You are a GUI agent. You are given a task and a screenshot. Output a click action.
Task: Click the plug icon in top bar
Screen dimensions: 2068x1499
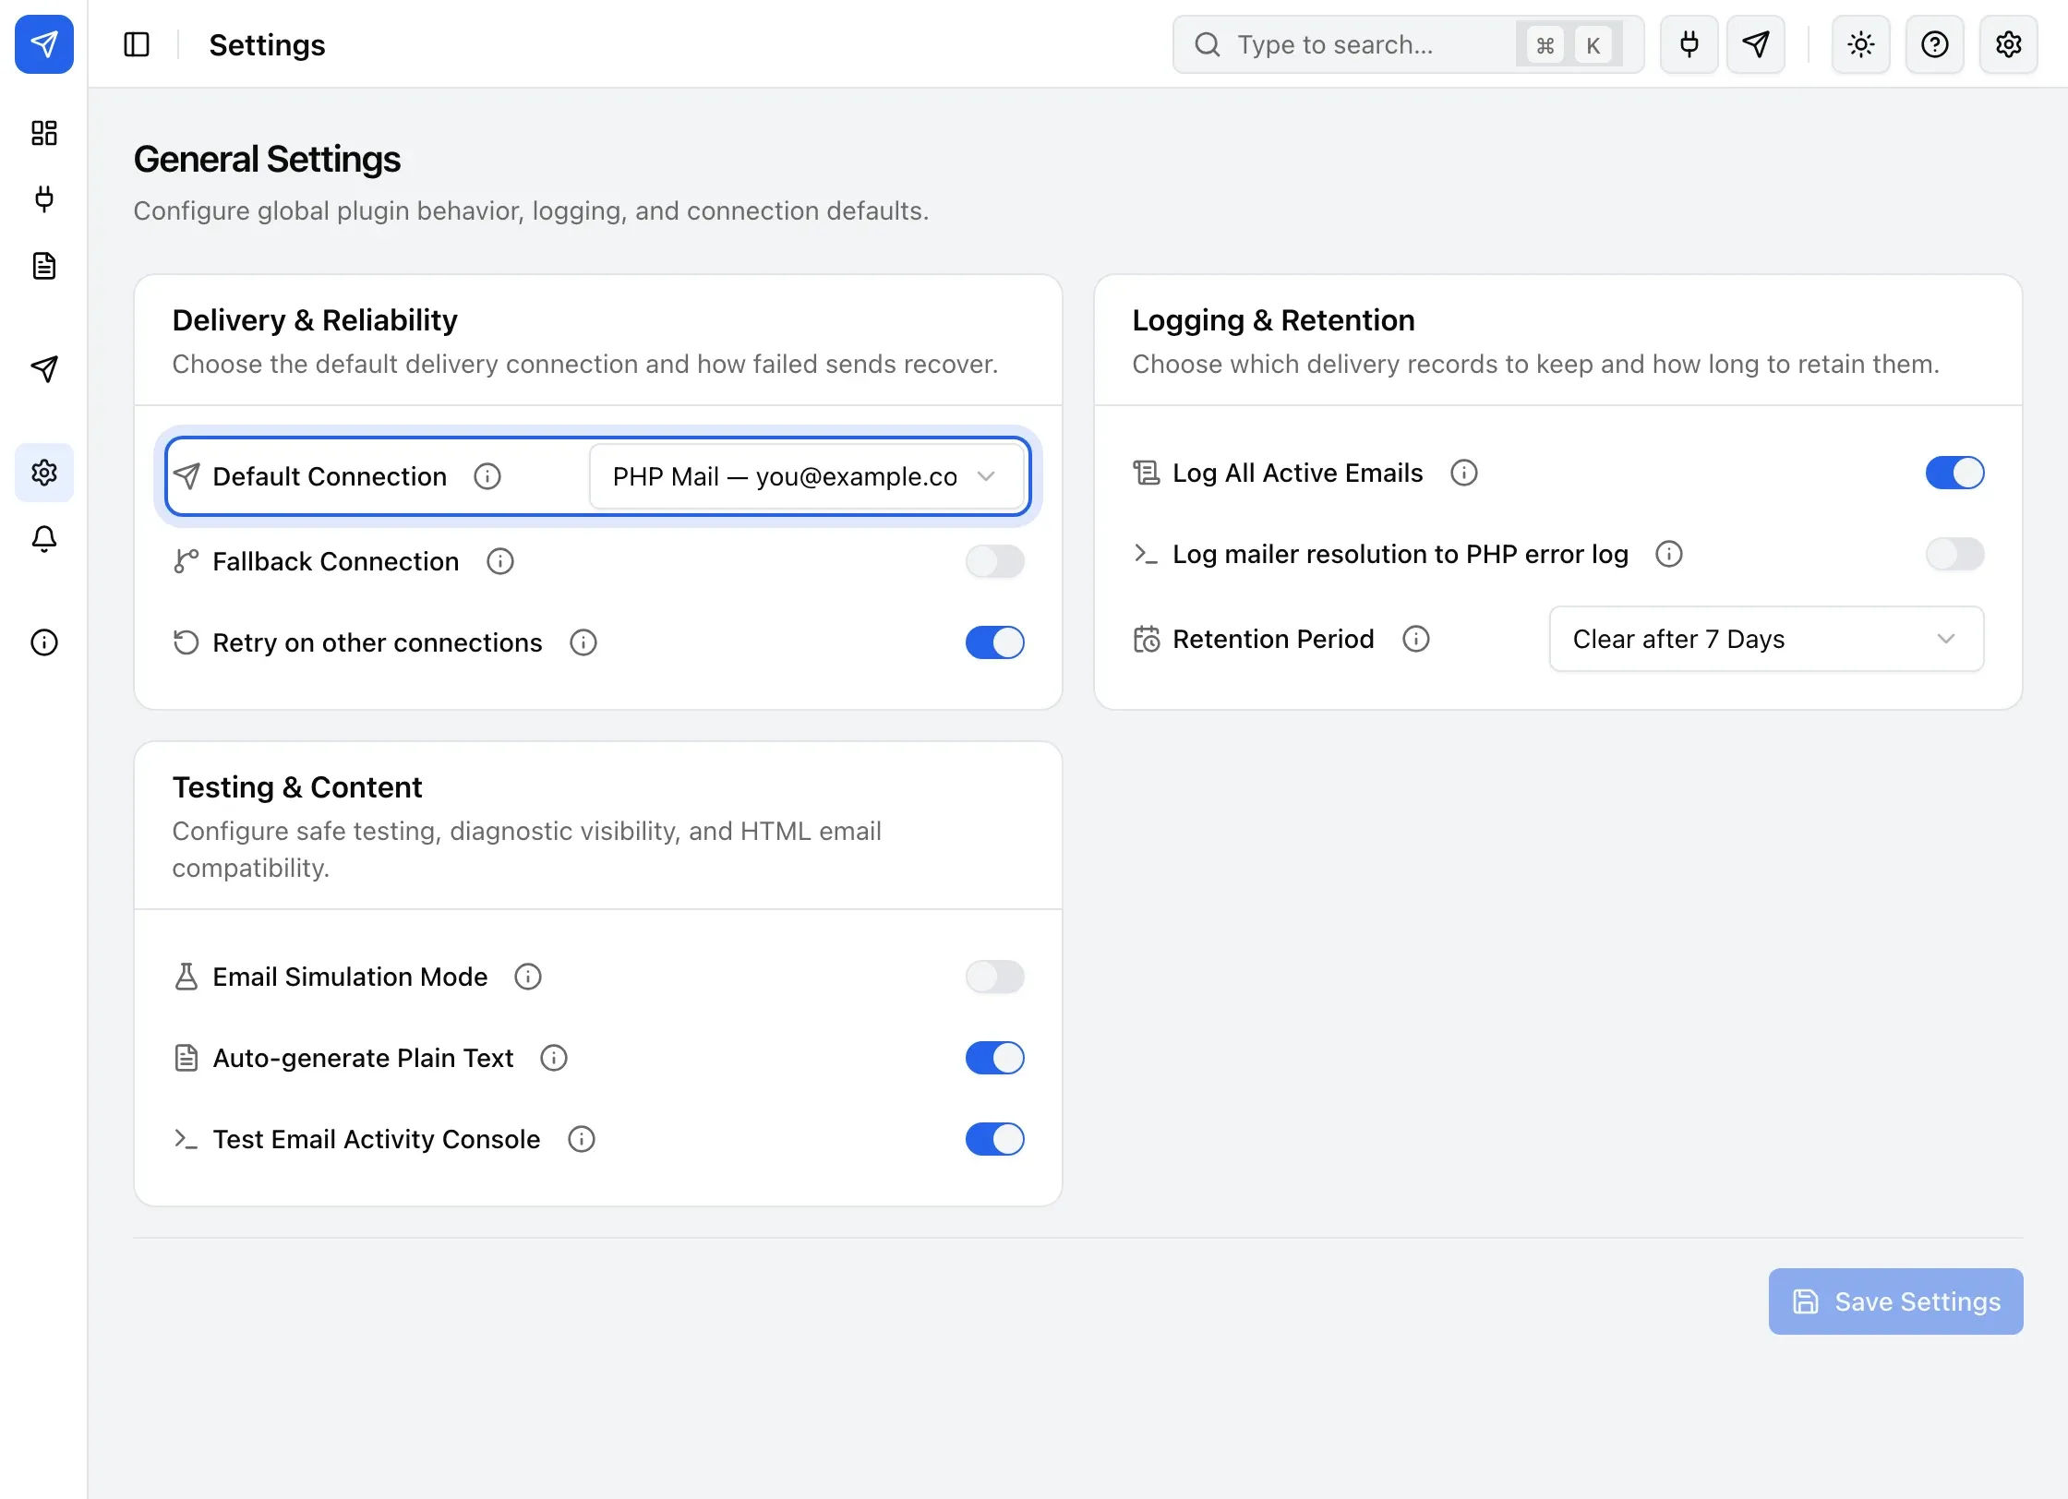[x=1689, y=44]
